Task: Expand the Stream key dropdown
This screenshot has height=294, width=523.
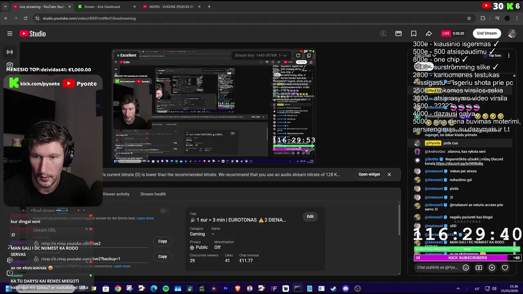Action: [261, 55]
